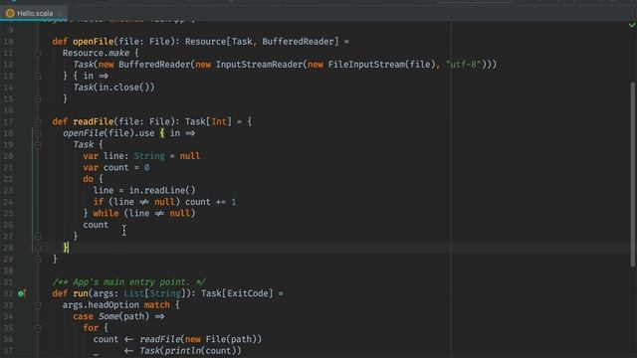Image resolution: width=637 pixels, height=358 pixels.
Task: Click the highlighted opening brace on line 18
Action: pos(162,133)
